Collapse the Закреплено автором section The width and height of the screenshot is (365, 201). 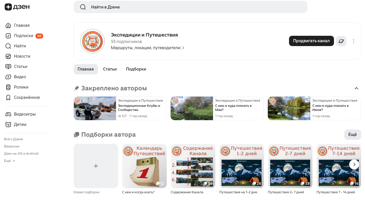click(x=356, y=88)
